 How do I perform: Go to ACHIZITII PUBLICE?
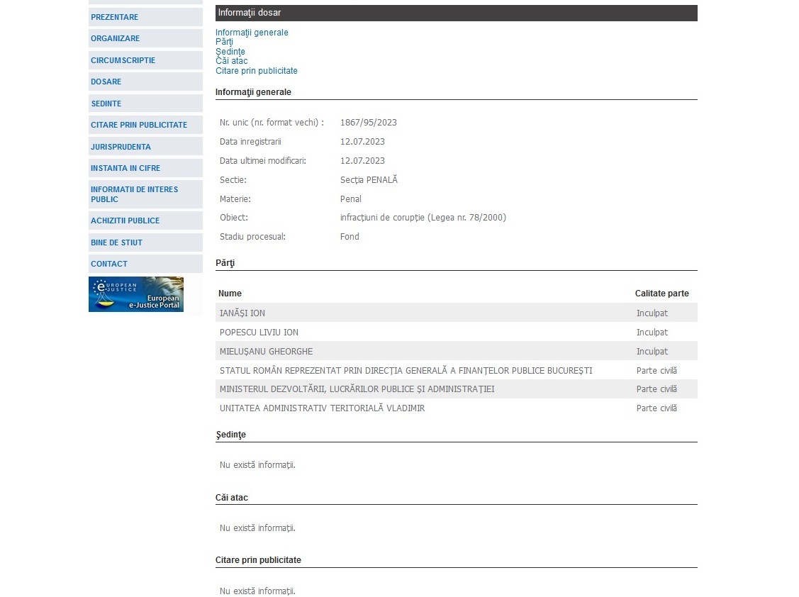click(125, 221)
